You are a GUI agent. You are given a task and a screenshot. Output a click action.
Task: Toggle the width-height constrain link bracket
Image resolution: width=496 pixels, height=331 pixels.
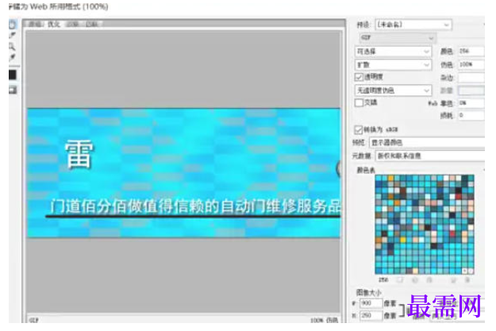[x=402, y=310]
